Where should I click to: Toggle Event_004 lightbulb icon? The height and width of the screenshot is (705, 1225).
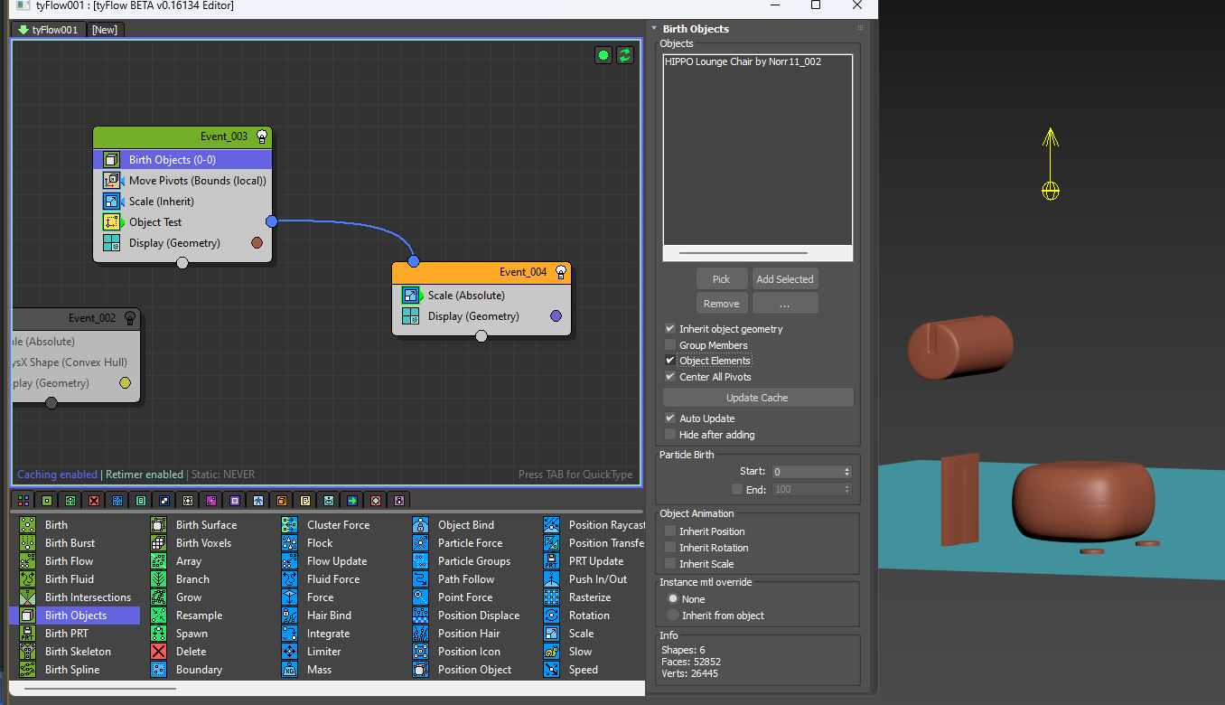[x=561, y=272]
